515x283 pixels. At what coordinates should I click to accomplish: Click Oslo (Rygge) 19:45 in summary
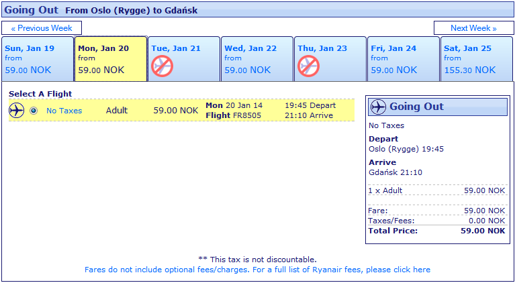[406, 149]
